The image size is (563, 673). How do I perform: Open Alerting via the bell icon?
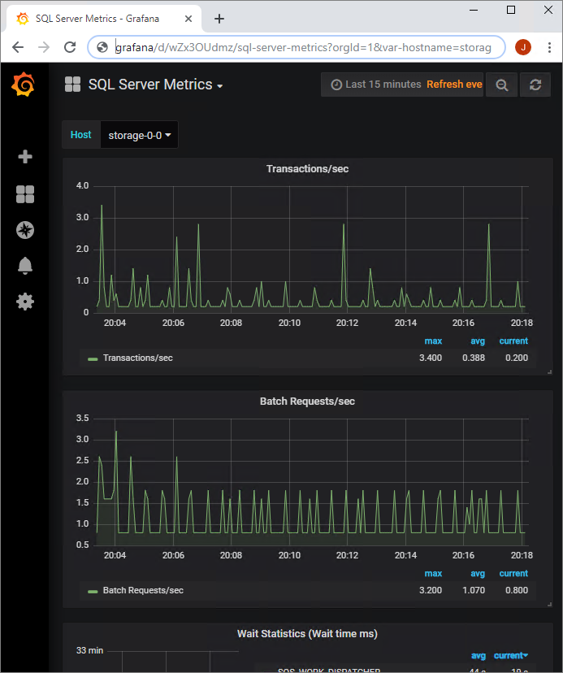[24, 266]
